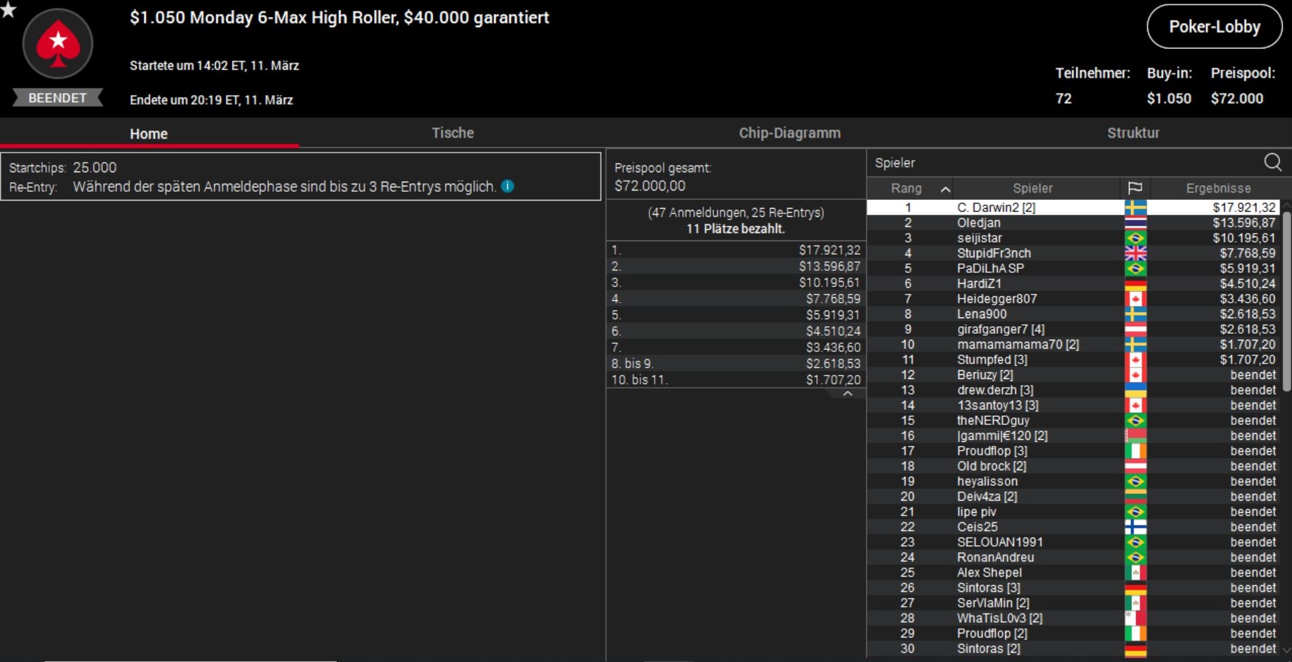The width and height of the screenshot is (1292, 662).
Task: Type in the Spieler search field
Action: pos(1061,163)
